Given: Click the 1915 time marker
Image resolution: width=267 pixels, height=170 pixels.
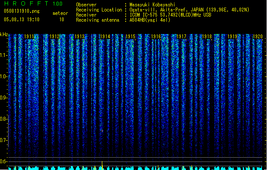Looking at the screenshot, I should click(x=130, y=37).
